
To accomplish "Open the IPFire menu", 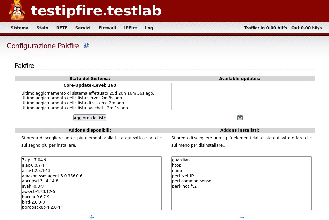I will (131, 28).
